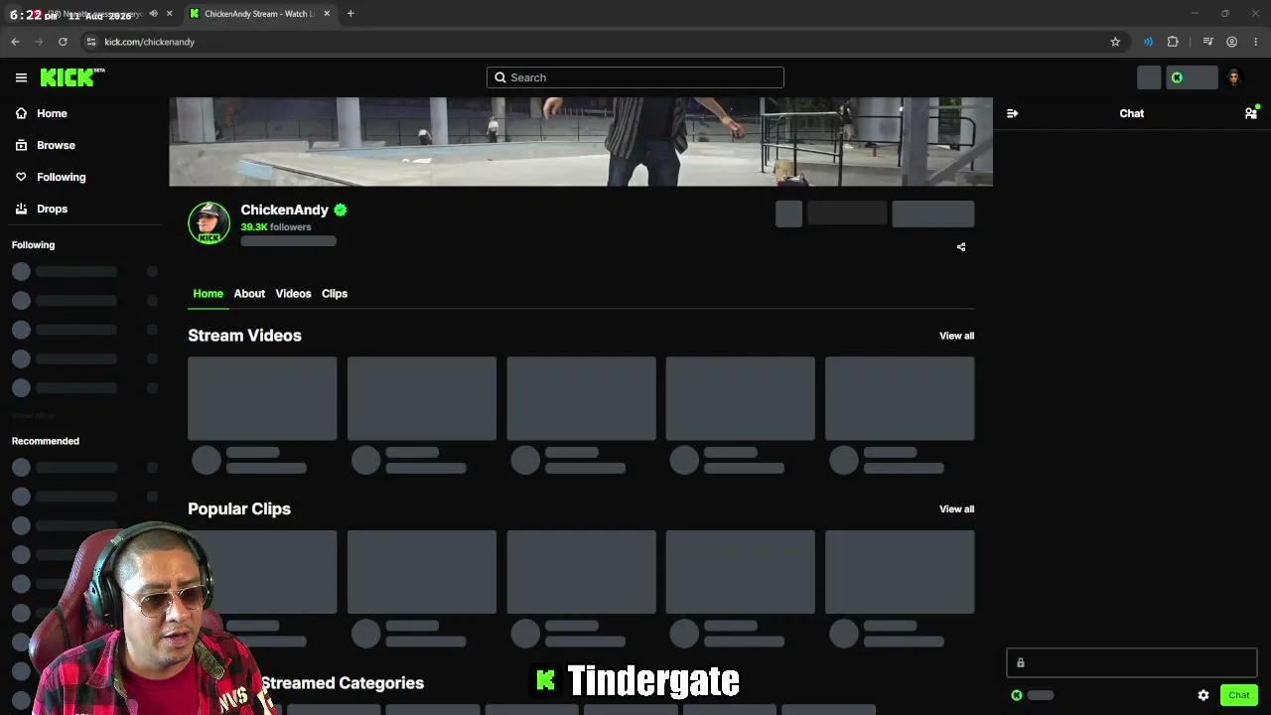
Task: Click the ChickenAndy verified badge
Action: (x=341, y=210)
